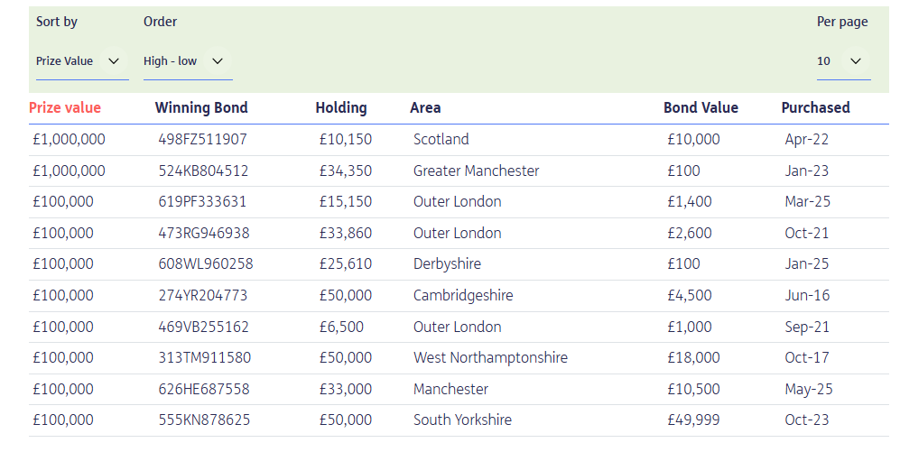Click the Per page chevron icon
900x452 pixels.
point(856,61)
